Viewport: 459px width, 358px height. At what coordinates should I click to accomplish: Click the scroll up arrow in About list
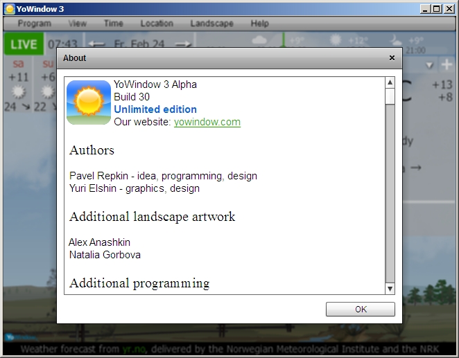(x=390, y=82)
